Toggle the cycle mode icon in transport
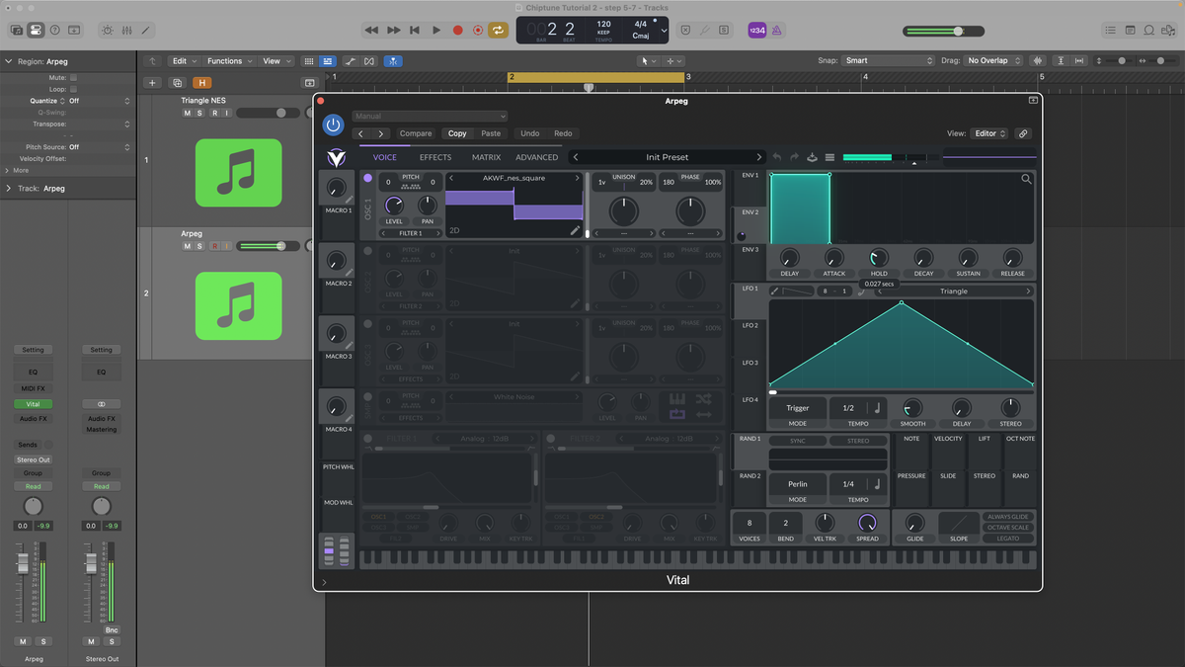The width and height of the screenshot is (1185, 667). coord(498,31)
